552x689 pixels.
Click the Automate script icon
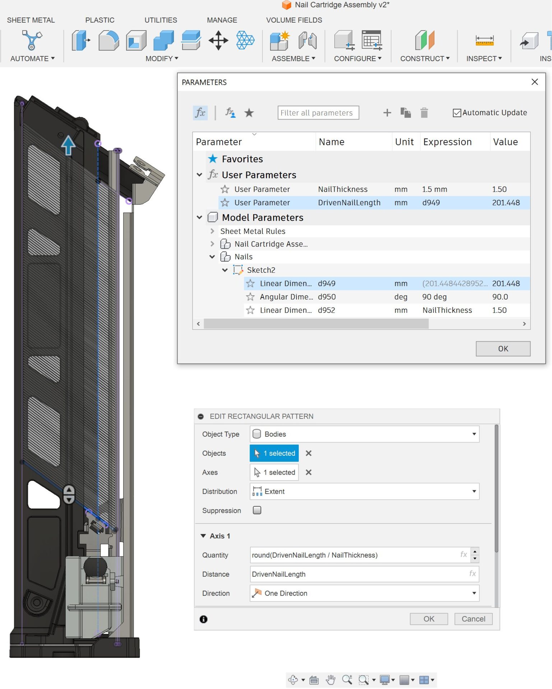32,40
